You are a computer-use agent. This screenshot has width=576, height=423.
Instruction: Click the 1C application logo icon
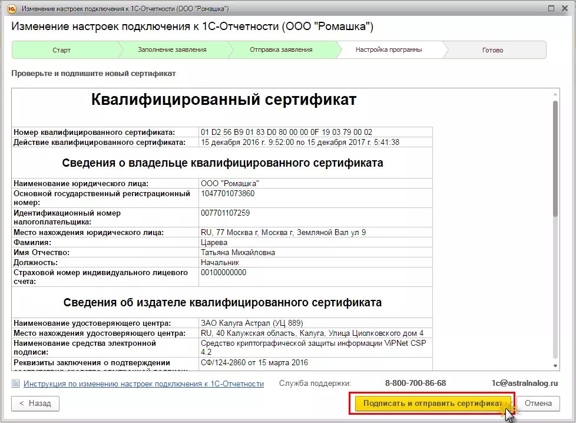coord(12,8)
